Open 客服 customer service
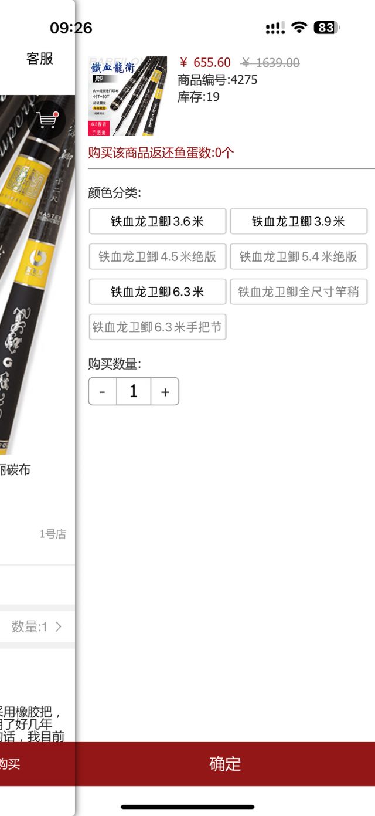The height and width of the screenshot is (816, 375). pyautogui.click(x=40, y=58)
